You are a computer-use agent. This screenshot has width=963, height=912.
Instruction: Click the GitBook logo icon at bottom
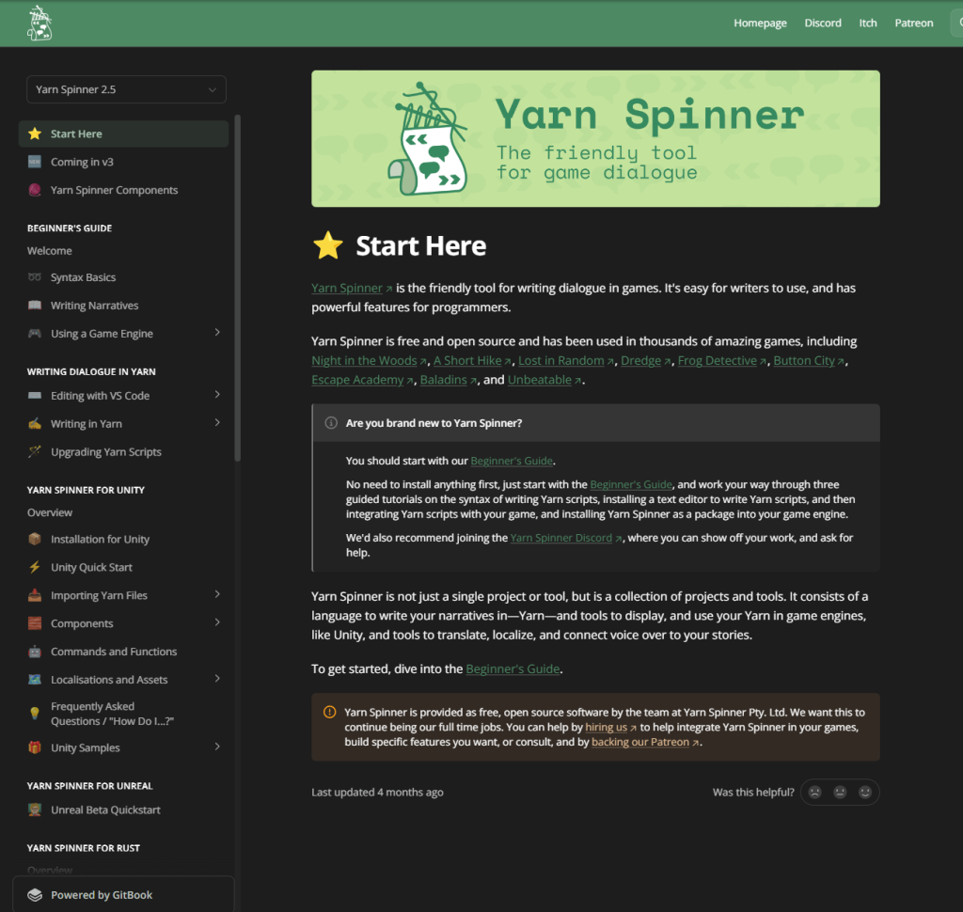tap(35, 895)
